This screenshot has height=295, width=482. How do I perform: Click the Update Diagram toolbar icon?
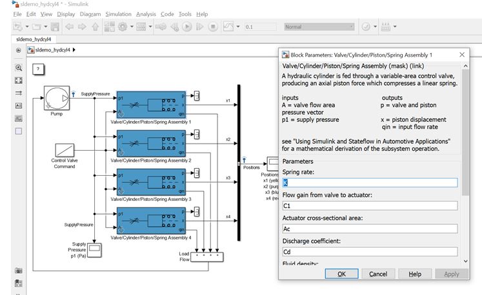(x=161, y=26)
